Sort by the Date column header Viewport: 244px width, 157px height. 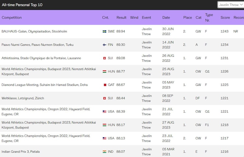click(166, 18)
